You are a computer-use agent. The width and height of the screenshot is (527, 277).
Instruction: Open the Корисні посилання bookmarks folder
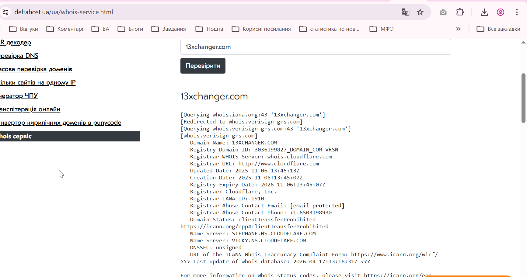[261, 29]
